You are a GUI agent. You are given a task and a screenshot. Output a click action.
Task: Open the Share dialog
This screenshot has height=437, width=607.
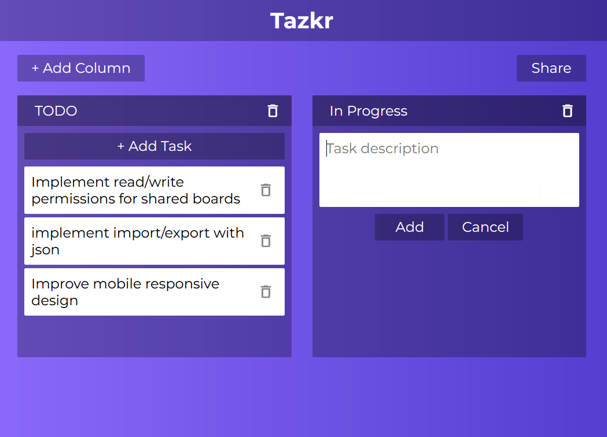(551, 68)
